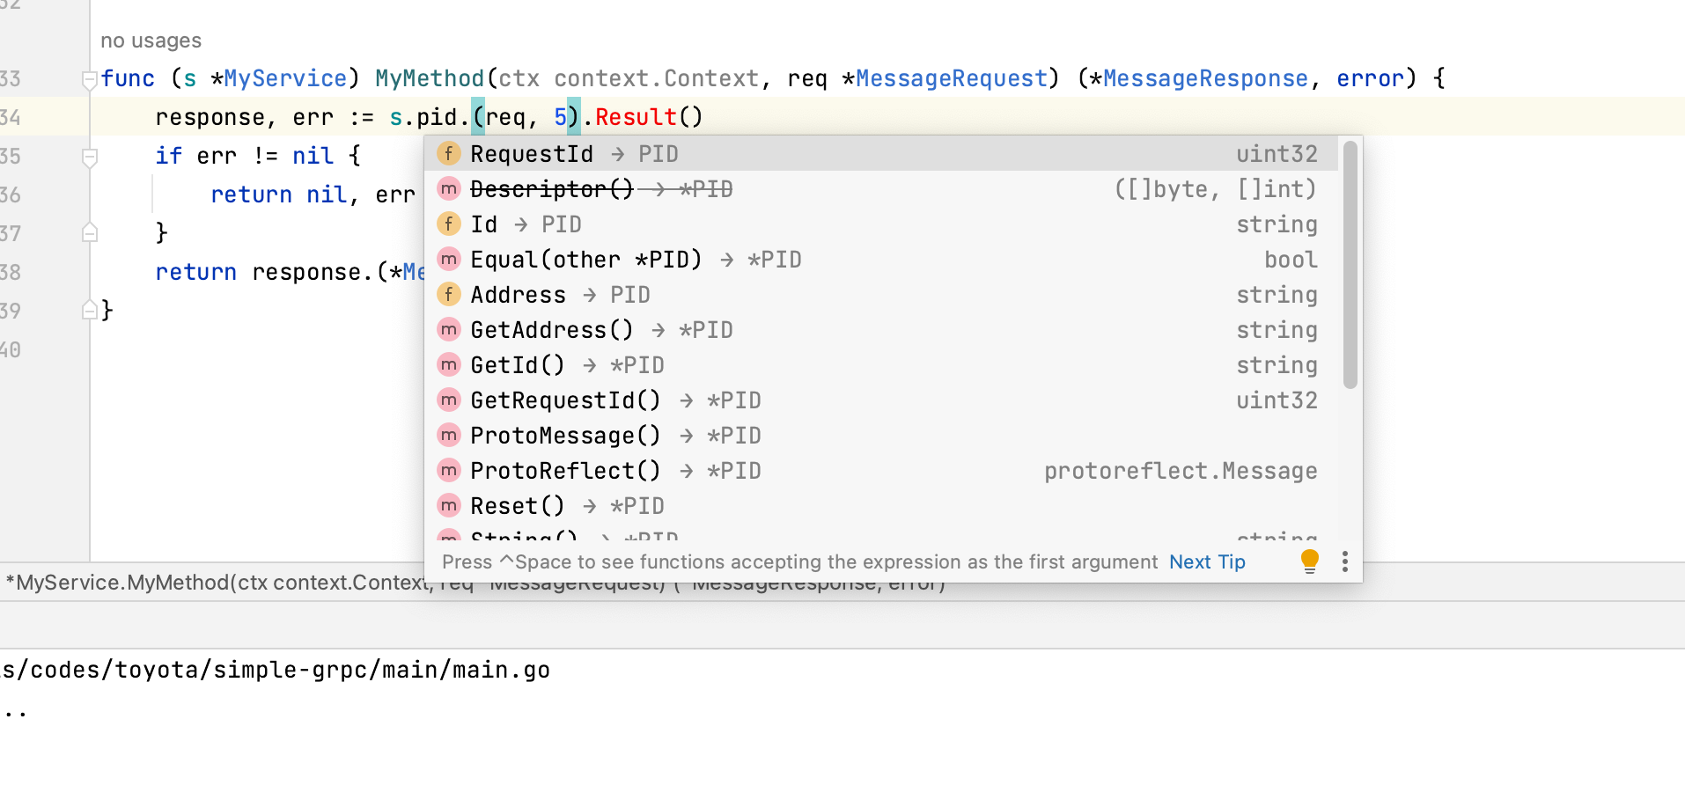Expand the fold marker near line 37
The width and height of the screenshot is (1685, 785).
point(88,231)
